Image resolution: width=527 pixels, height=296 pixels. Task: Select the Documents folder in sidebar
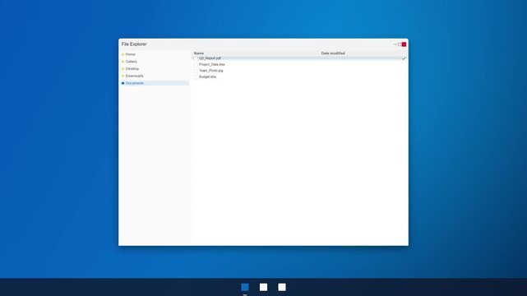[155, 83]
